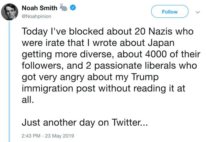Click Noah Smith's profile avatar photo
This screenshot has height=142, width=206.
[11, 13]
